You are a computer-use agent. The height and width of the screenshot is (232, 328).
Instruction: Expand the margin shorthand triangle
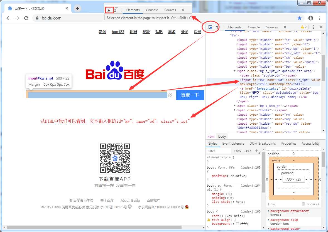227,194
